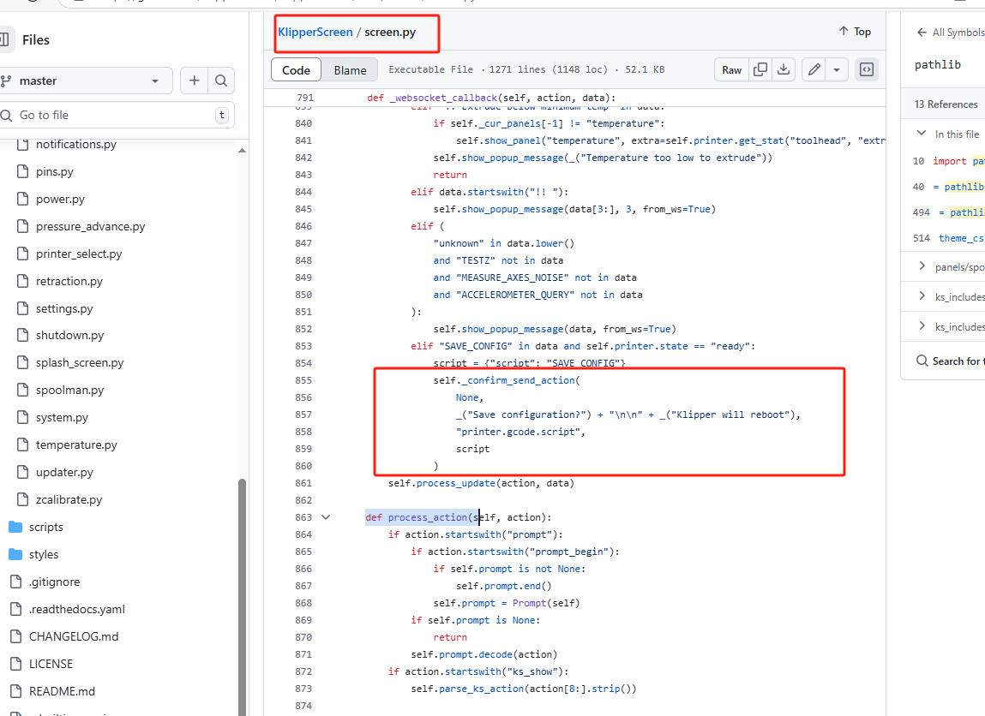The image size is (985, 716).
Task: Toggle the symbols panel icon
Action: coord(867,70)
